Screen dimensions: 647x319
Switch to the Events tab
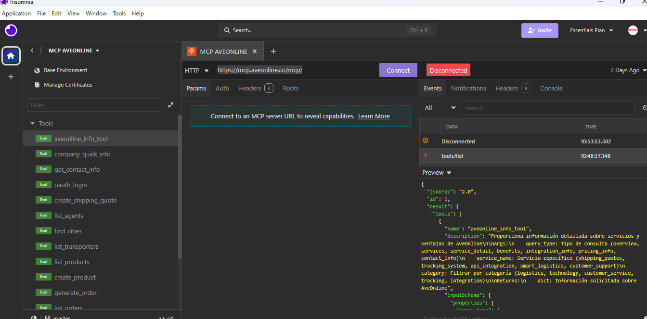433,88
